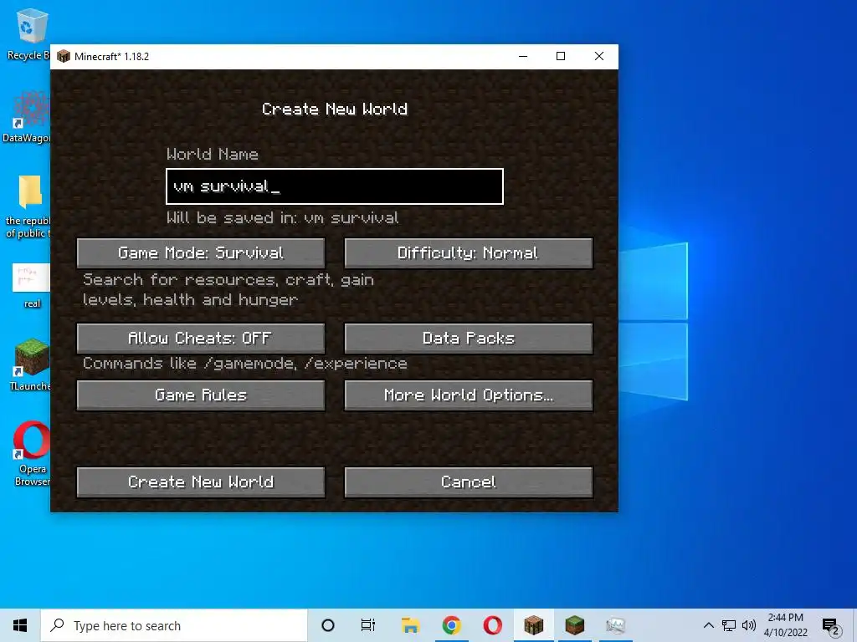Select the 'real' file on desktop
857x642 pixels.
(31, 286)
